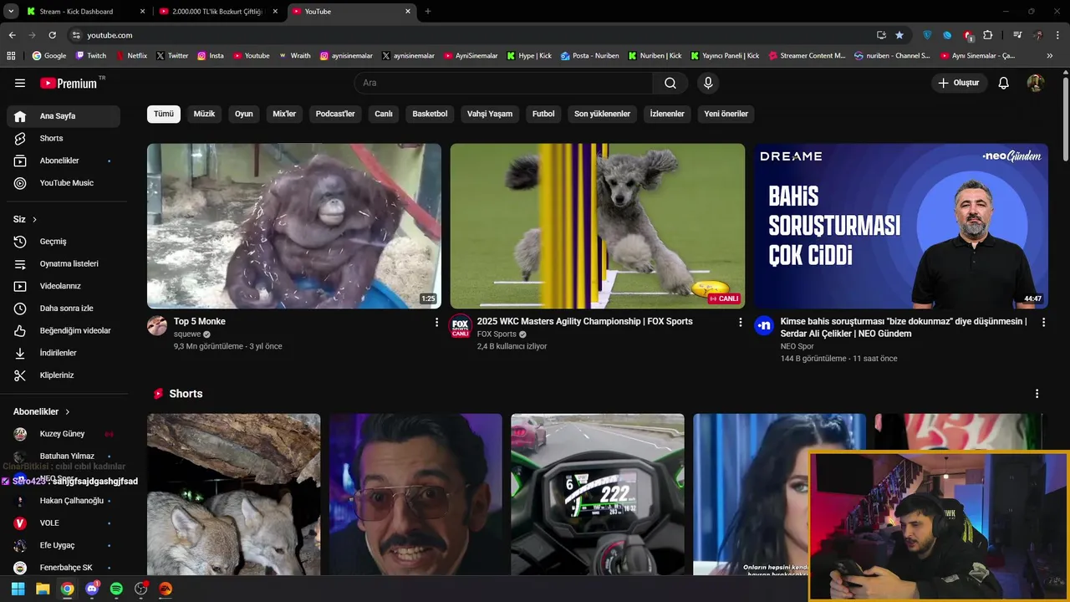Select the Futbol filter chip

pyautogui.click(x=543, y=114)
